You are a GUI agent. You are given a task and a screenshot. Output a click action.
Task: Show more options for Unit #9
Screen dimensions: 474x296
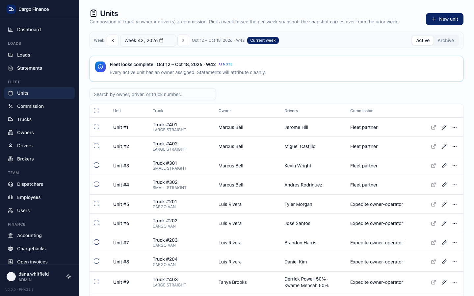tap(455, 282)
